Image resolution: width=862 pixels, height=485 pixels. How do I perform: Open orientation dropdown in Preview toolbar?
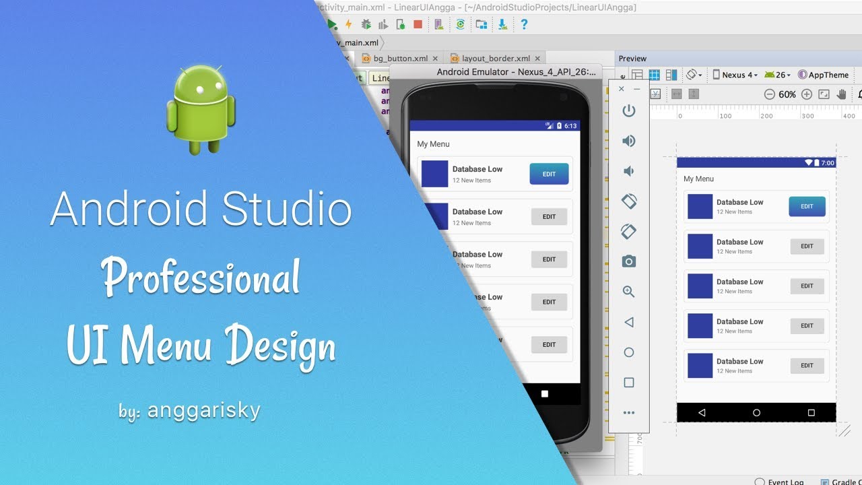coord(694,75)
